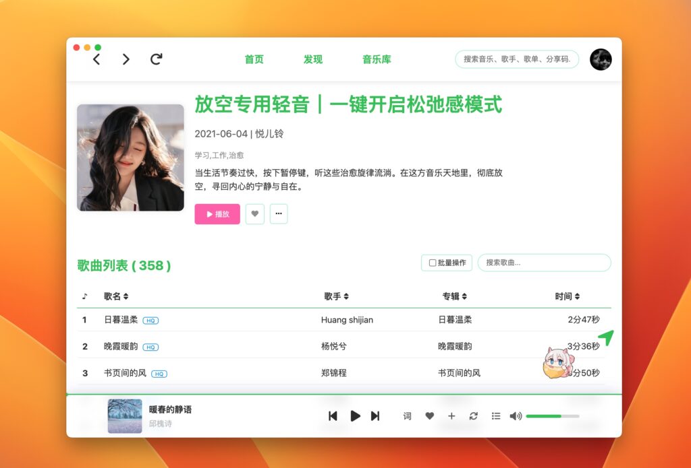Open the lyrics (词) view
This screenshot has height=468, width=691.
point(408,416)
